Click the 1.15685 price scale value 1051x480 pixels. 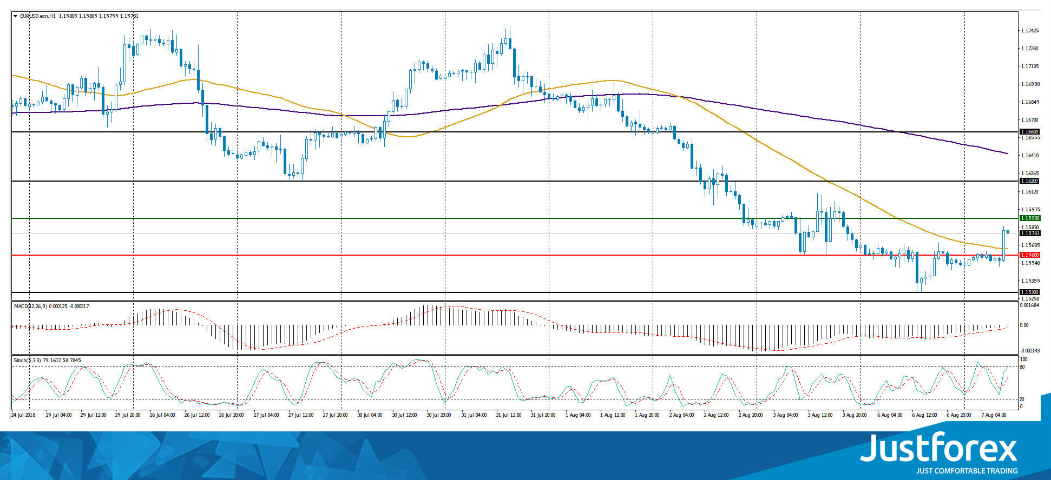(1029, 245)
